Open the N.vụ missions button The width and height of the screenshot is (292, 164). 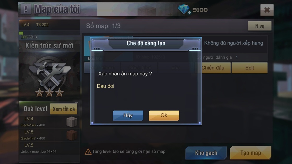260,26
